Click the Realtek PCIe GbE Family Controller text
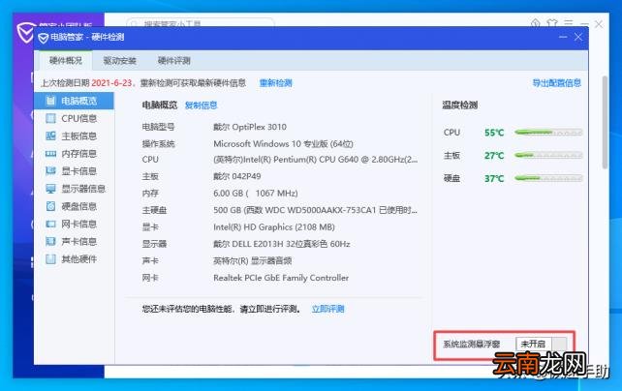Image resolution: width=622 pixels, height=391 pixels. (x=281, y=278)
